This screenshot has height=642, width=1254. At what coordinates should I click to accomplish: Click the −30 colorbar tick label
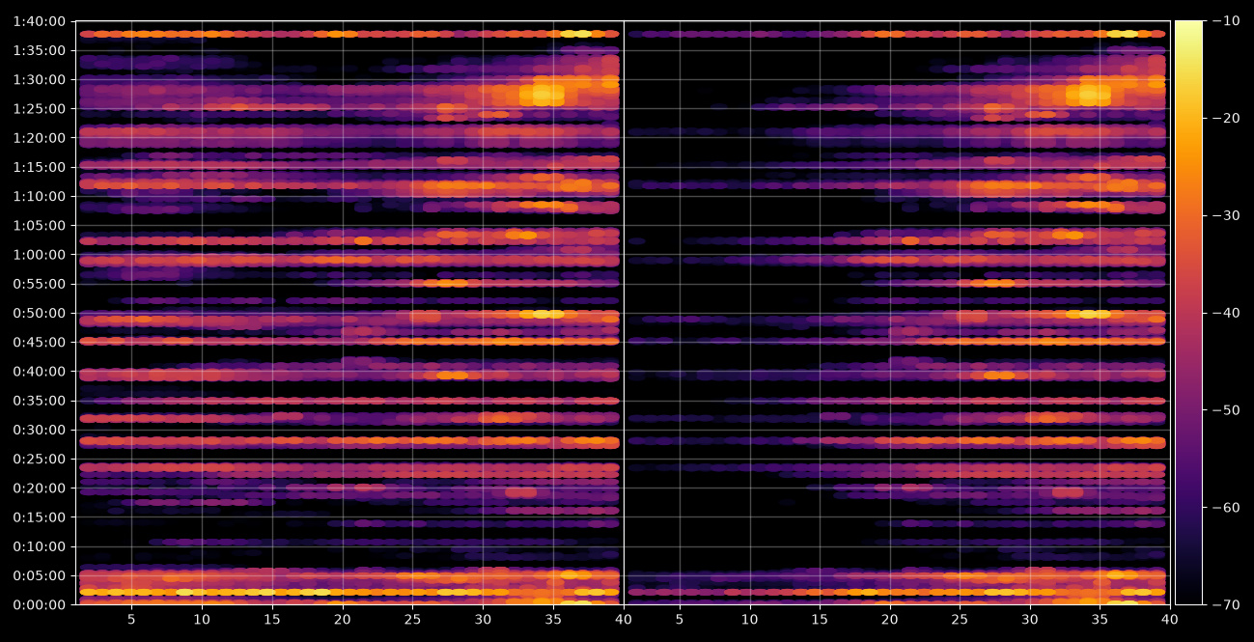coord(1226,215)
